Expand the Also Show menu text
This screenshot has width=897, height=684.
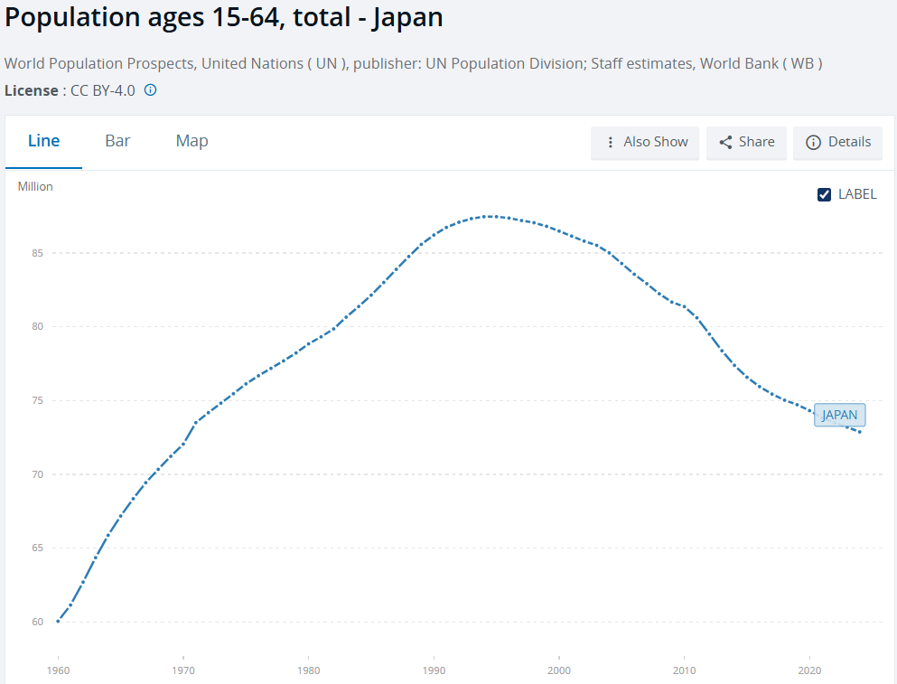pyautogui.click(x=655, y=142)
